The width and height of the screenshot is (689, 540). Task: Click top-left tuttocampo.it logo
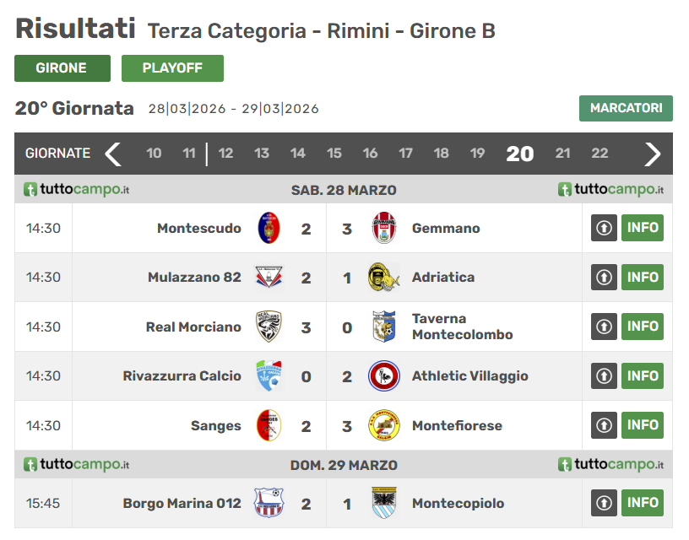(x=77, y=189)
